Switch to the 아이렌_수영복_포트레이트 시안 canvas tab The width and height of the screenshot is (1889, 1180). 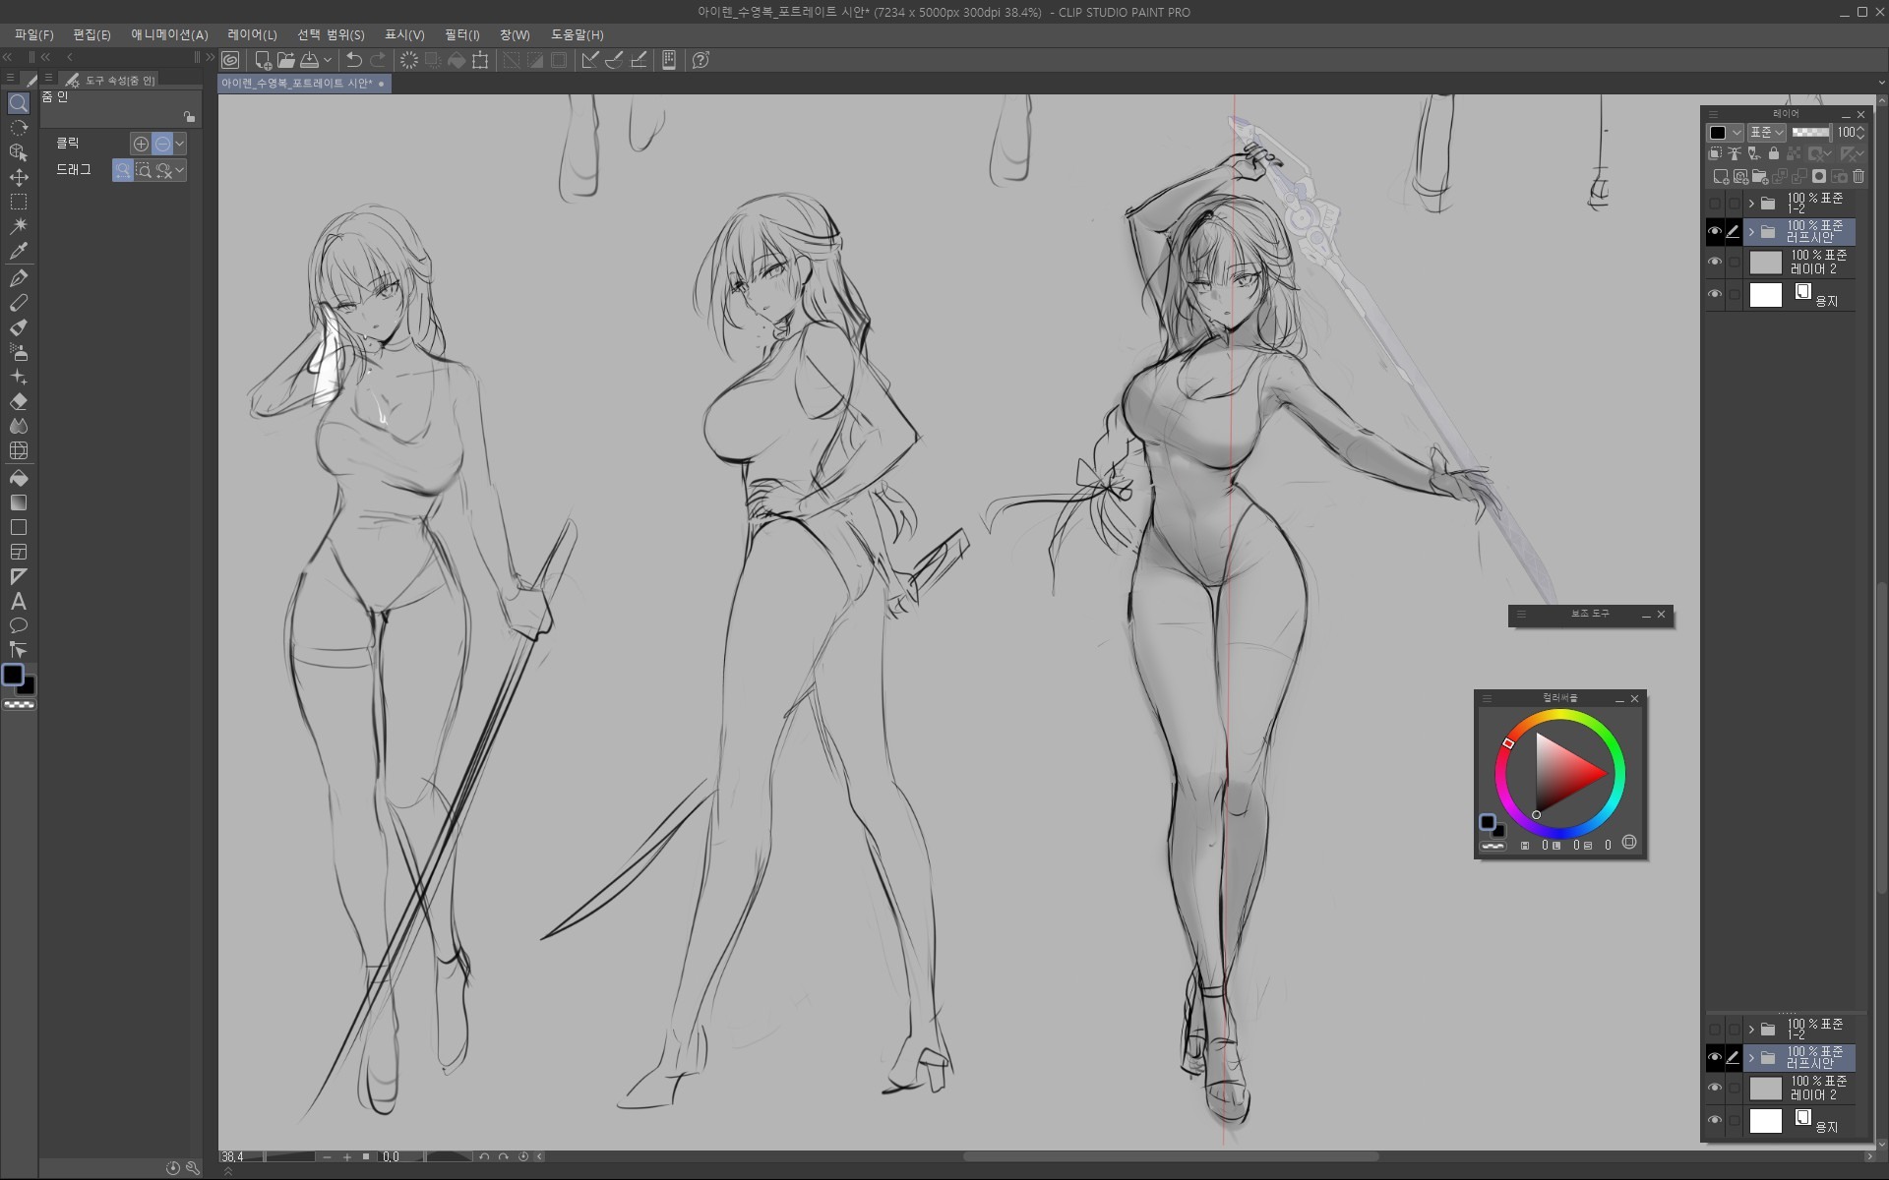click(x=297, y=84)
